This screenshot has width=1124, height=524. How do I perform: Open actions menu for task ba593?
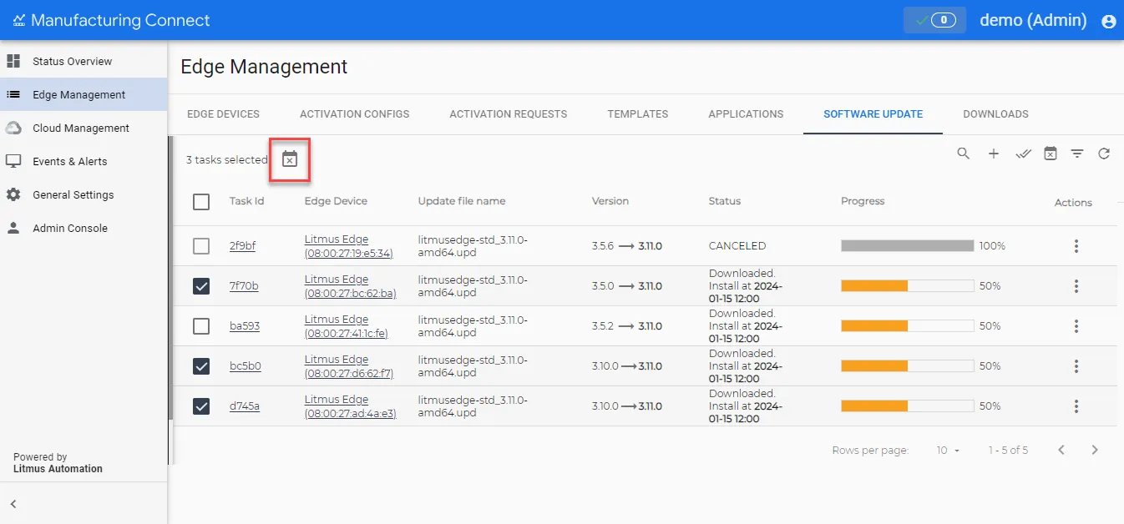(x=1076, y=326)
